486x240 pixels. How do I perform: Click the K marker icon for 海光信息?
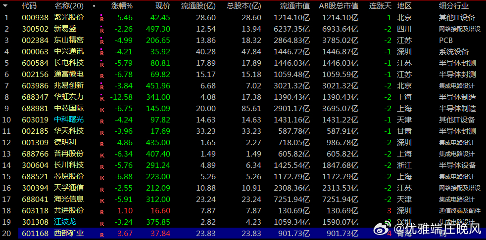coord(101,201)
